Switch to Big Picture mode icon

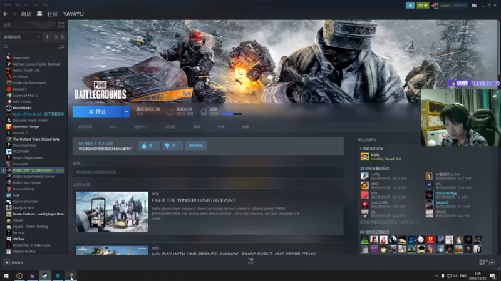coord(475,6)
